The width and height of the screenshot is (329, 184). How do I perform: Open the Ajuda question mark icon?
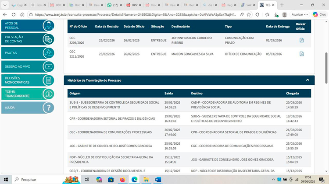(48, 108)
